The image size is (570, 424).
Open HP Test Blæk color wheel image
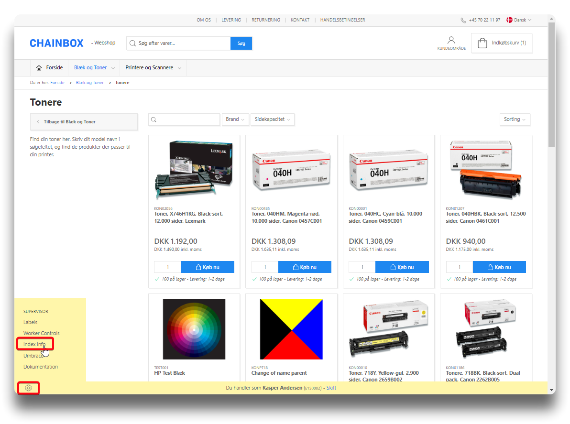click(x=194, y=329)
